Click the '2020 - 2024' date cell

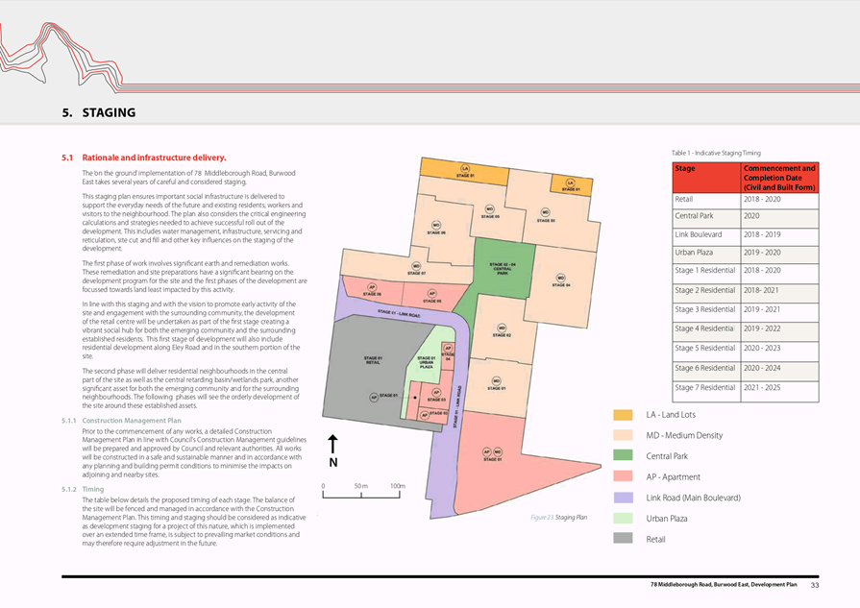click(x=780, y=371)
